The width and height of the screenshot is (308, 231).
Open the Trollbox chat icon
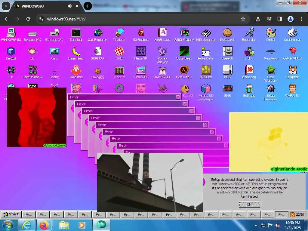pos(119,35)
